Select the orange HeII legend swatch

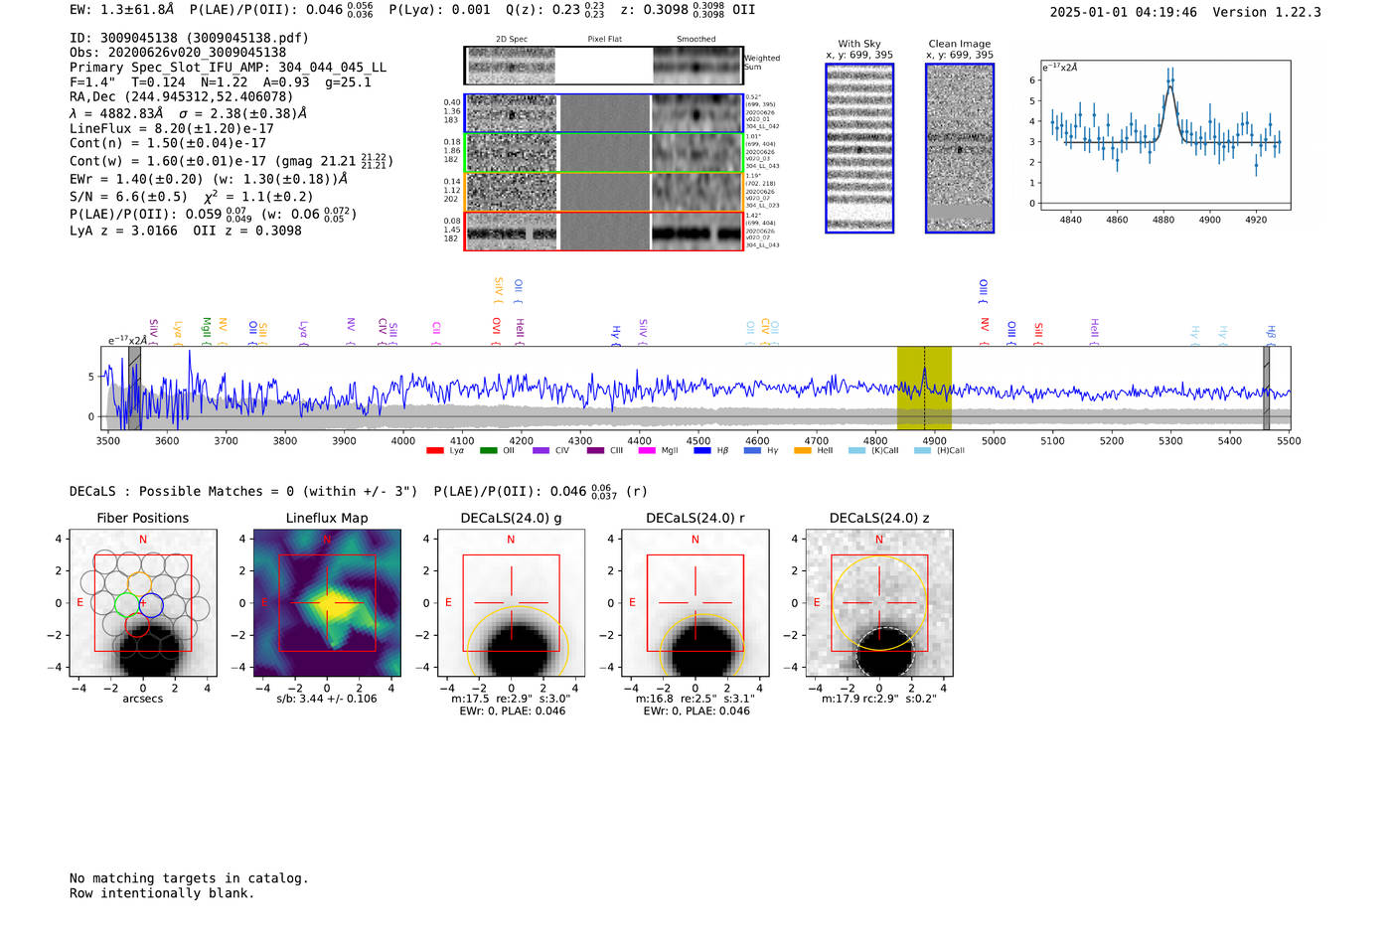pyautogui.click(x=803, y=451)
